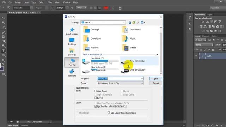226x127 pixels.
Task: Select the Zoom tool in toolbar
Action: tap(3, 60)
